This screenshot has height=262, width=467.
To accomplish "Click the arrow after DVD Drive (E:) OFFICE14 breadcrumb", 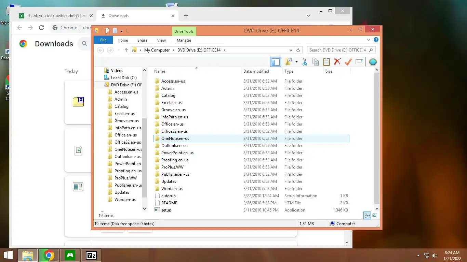I will point(224,50).
